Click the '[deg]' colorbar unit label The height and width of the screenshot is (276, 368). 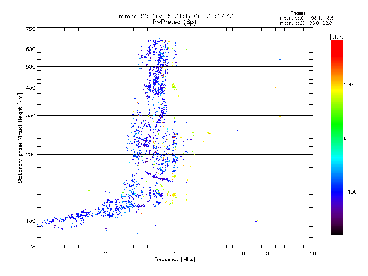(338, 37)
